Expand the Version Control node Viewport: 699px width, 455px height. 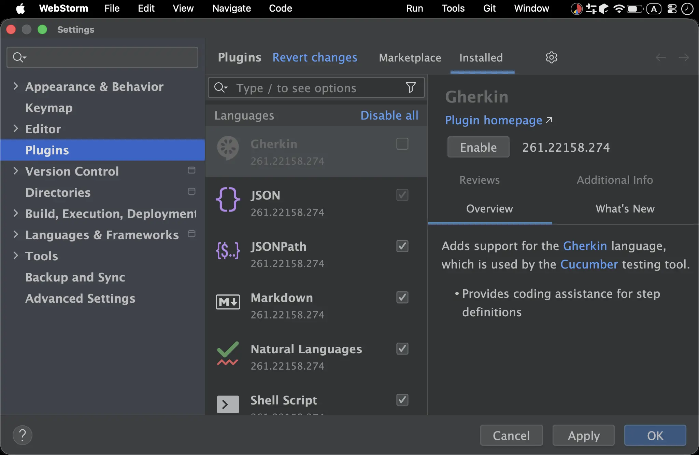coord(15,171)
